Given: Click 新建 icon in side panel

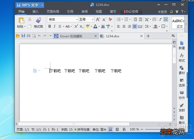Looking at the screenshot, I should tap(182, 45).
